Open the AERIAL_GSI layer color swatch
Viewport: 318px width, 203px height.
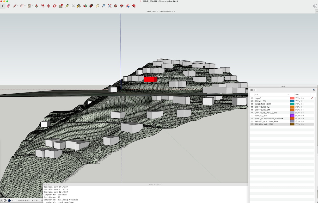coord(292,101)
